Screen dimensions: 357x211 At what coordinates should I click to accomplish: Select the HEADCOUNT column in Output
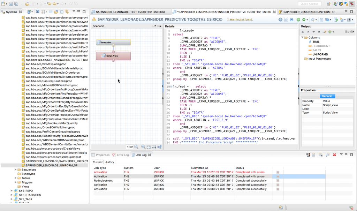click(321, 46)
